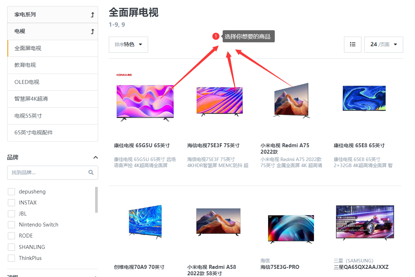
Task: Click the Redmi A58 TV thumbnail
Action: pyautogui.click(x=218, y=222)
